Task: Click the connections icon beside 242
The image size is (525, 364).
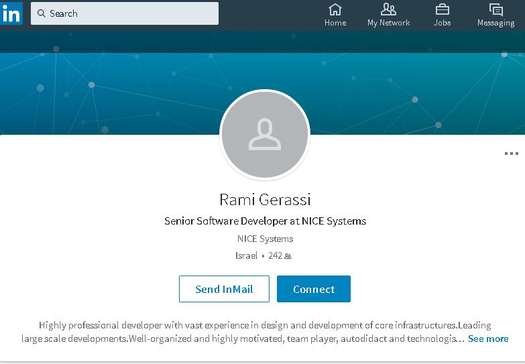Action: [x=288, y=256]
